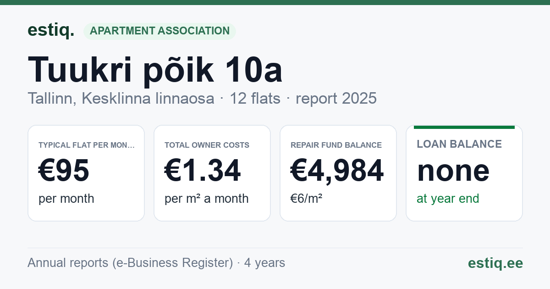Click the REPAIR FUND BALANCE label
Viewport: 550px width, 289px height.
pyautogui.click(x=336, y=145)
